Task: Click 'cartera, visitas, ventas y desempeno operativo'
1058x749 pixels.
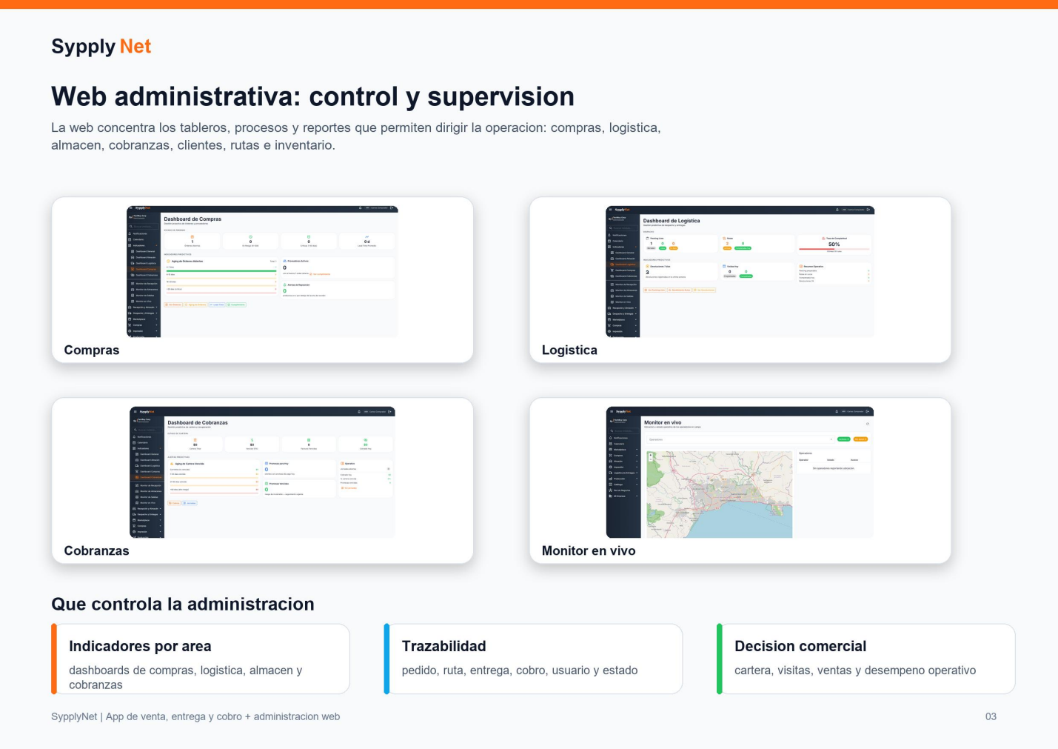Action: pos(855,670)
